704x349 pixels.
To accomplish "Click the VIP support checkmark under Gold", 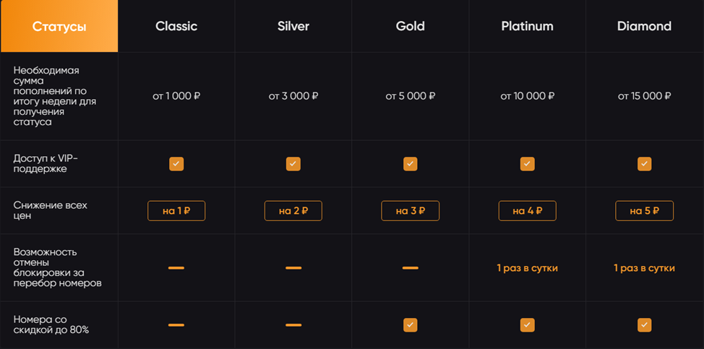I will pos(410,164).
